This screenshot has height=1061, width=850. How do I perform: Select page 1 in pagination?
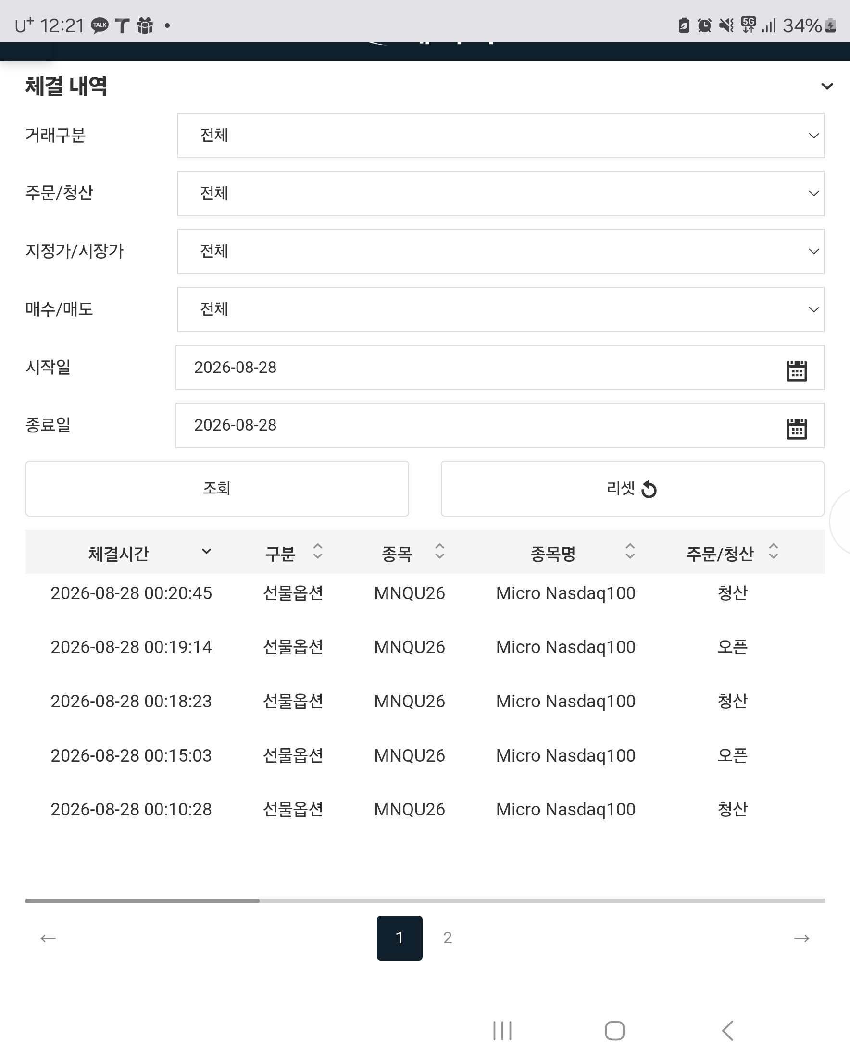coord(400,938)
